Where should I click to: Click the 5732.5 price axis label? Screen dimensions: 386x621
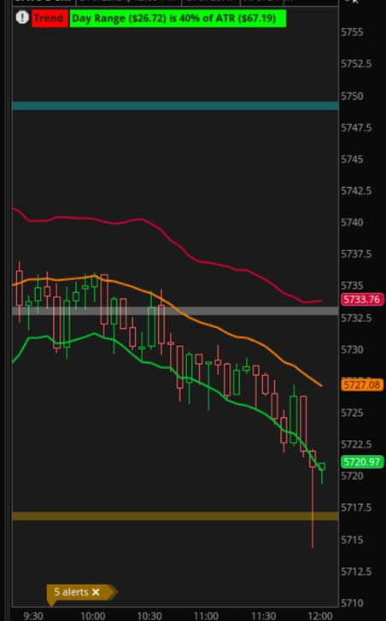pyautogui.click(x=356, y=318)
